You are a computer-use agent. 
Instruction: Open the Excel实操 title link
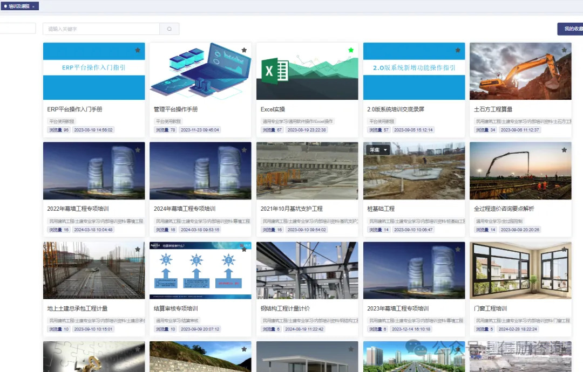(273, 109)
